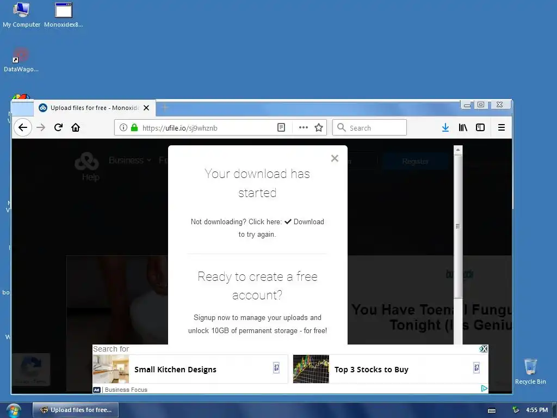
Task: Open Windows Start menu orb
Action: click(x=14, y=411)
